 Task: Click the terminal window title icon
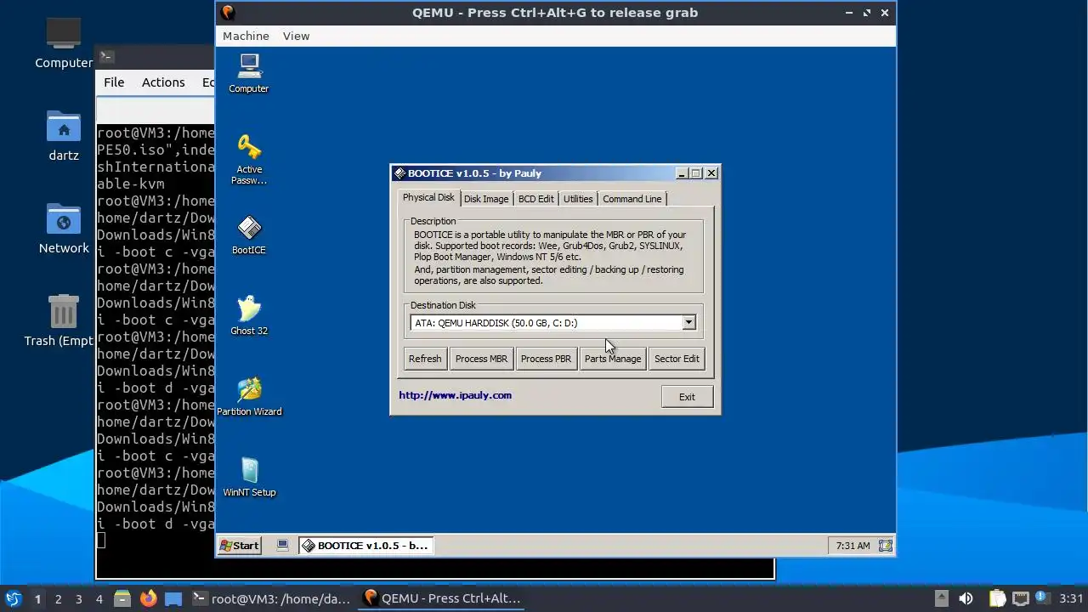[x=106, y=57]
